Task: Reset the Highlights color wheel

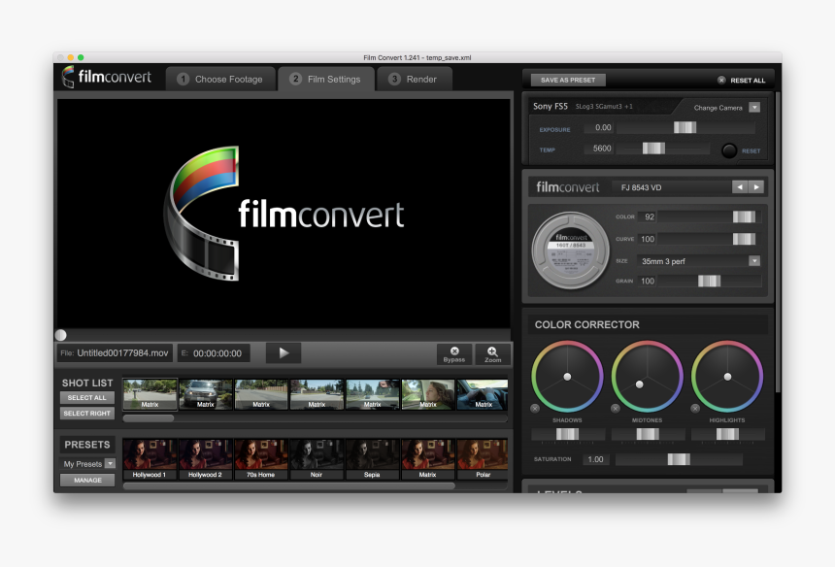Action: tap(695, 409)
